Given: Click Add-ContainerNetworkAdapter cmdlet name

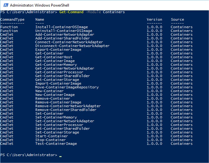Looking at the screenshot, I should (65, 34).
